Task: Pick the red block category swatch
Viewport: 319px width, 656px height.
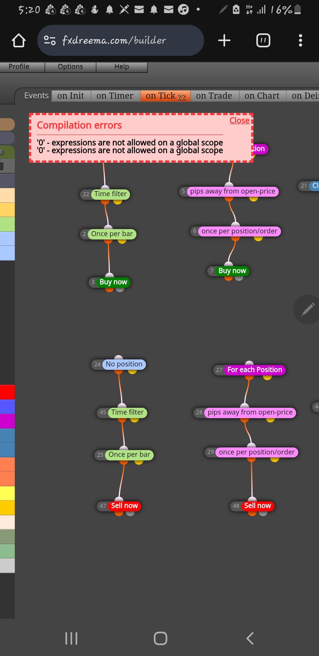Action: 7,392
